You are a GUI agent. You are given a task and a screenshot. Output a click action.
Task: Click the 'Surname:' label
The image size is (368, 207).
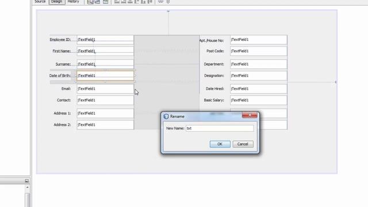pos(63,64)
